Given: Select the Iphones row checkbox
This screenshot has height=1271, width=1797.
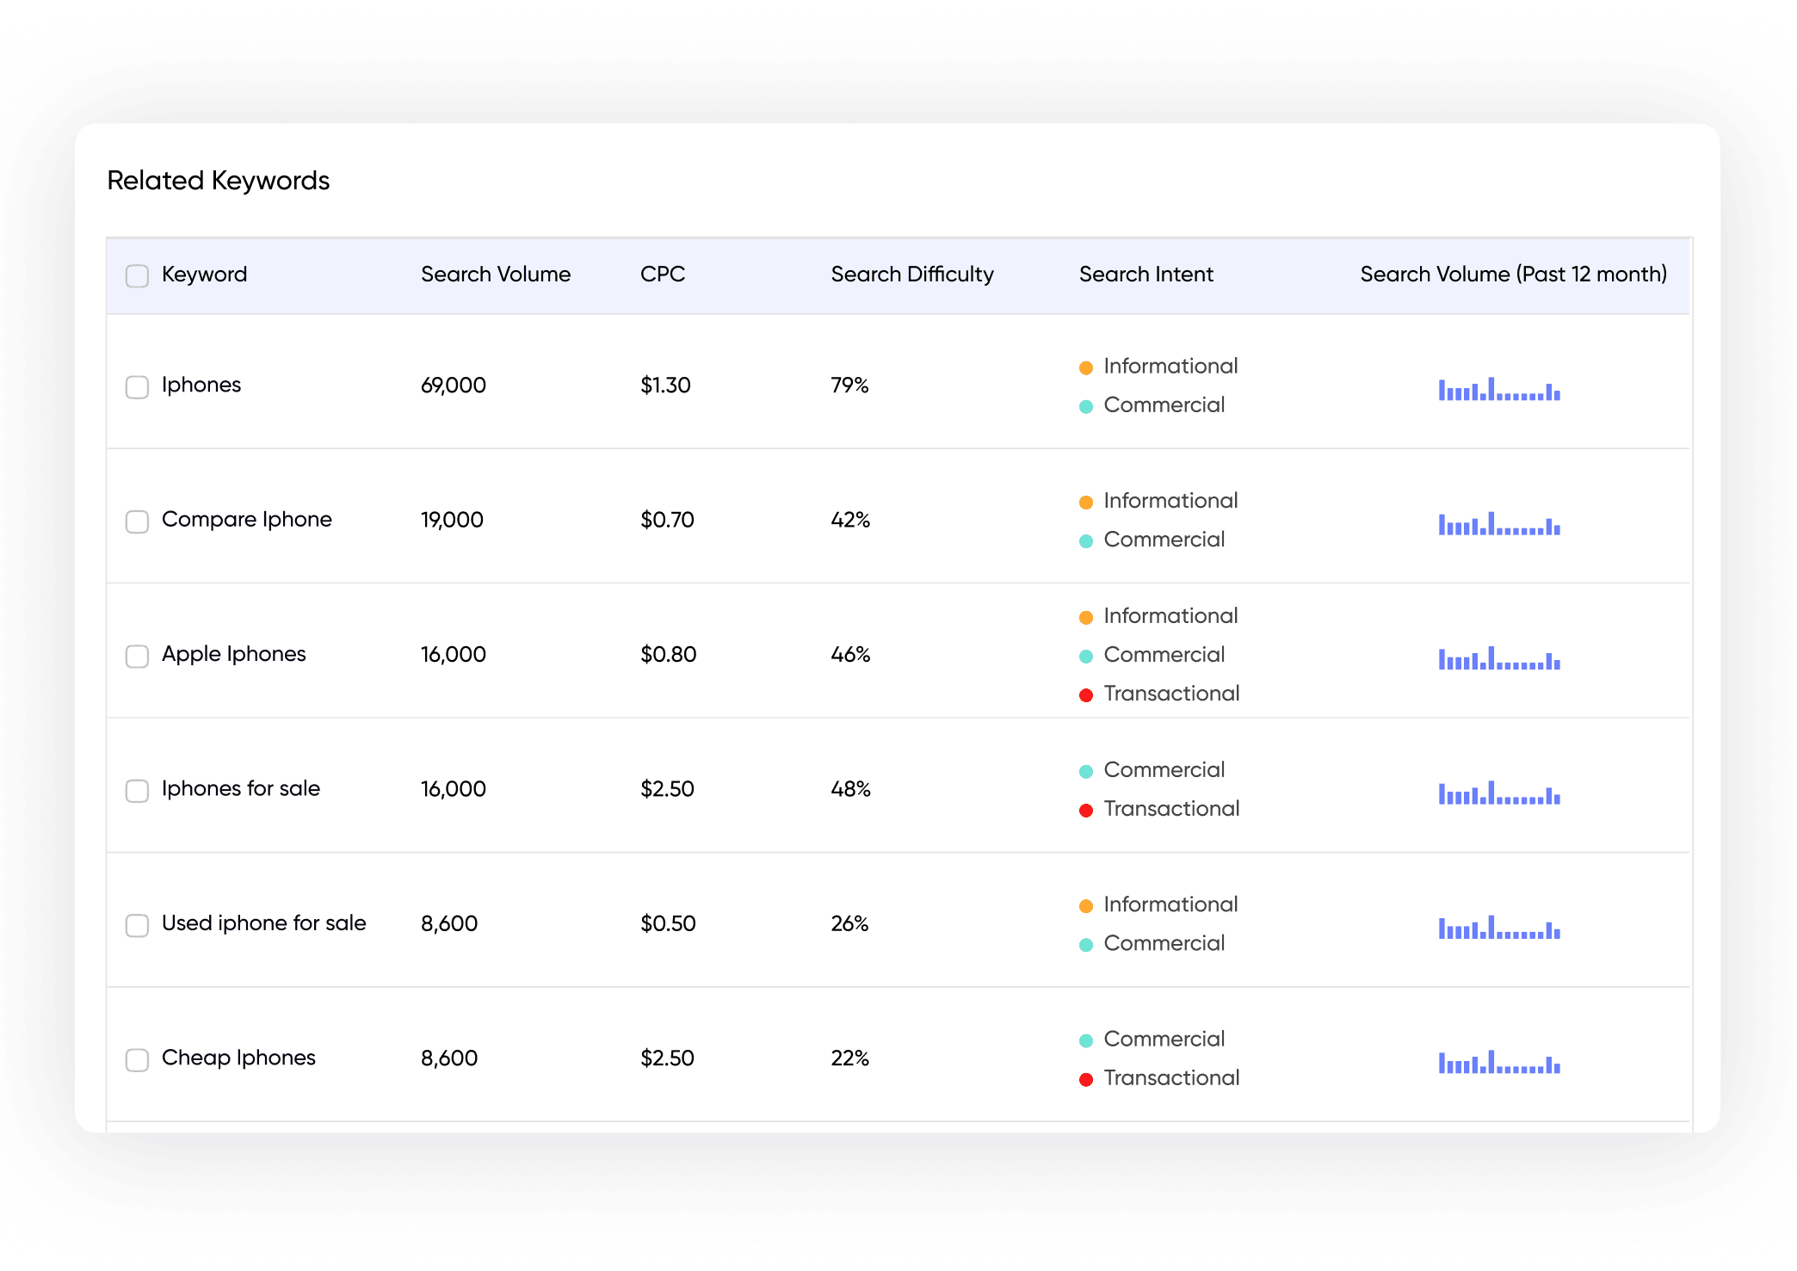Looking at the screenshot, I should (137, 386).
